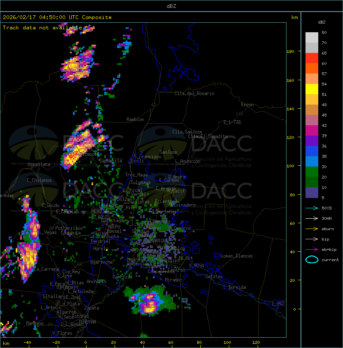343x348 pixels.
Task: Click the 'dBZ' heading above the legend
Action: click(322, 22)
